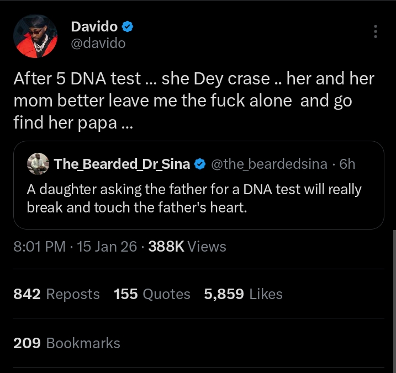Click the vertical scrollbar on the right
Viewport: 396px width, 373px height.
(393, 298)
